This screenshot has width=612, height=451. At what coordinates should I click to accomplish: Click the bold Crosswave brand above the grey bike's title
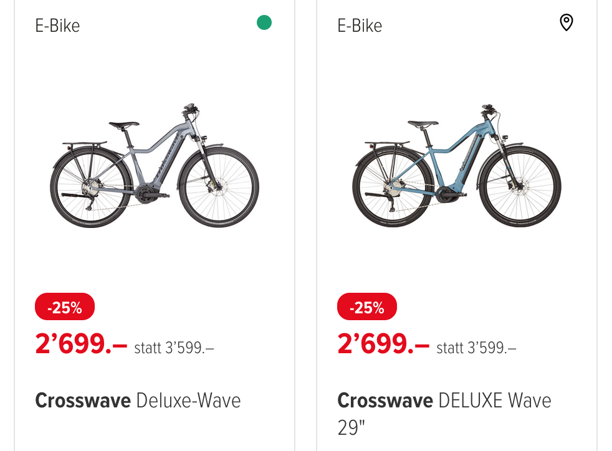pyautogui.click(x=82, y=400)
